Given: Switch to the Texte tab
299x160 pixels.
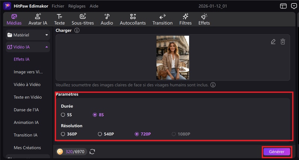Looking at the screenshot, I should 59,19.
